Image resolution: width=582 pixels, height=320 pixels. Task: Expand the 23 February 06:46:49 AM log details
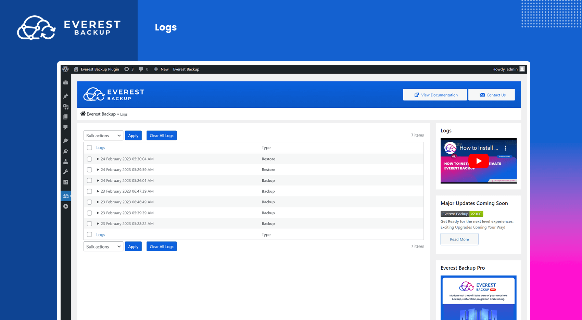tap(98, 202)
